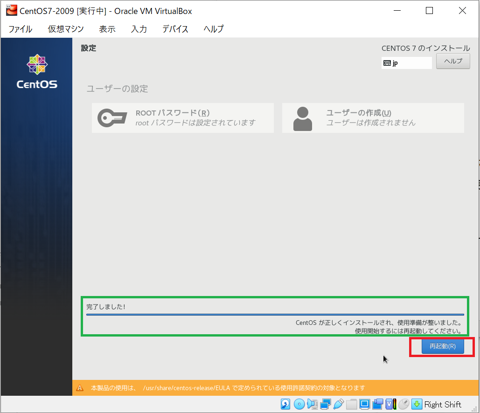
Task: Open the jp keyboard layout selector
Action: click(x=406, y=63)
